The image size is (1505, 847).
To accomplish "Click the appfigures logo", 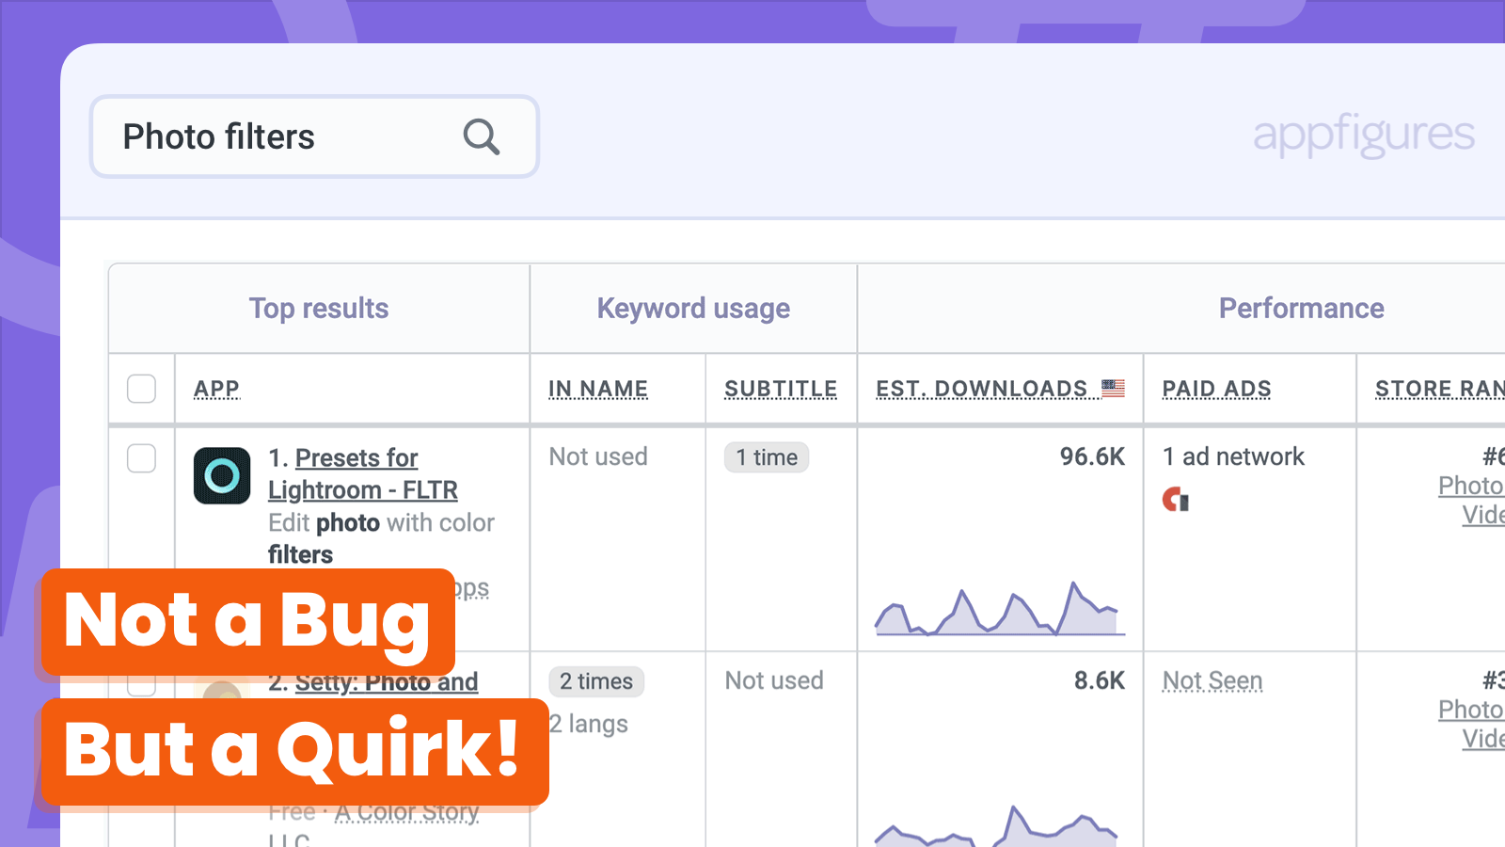I will click(x=1364, y=136).
